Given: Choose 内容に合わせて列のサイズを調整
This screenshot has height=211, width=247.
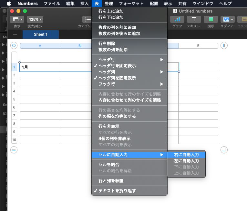Looking at the screenshot, I should click(129, 100).
